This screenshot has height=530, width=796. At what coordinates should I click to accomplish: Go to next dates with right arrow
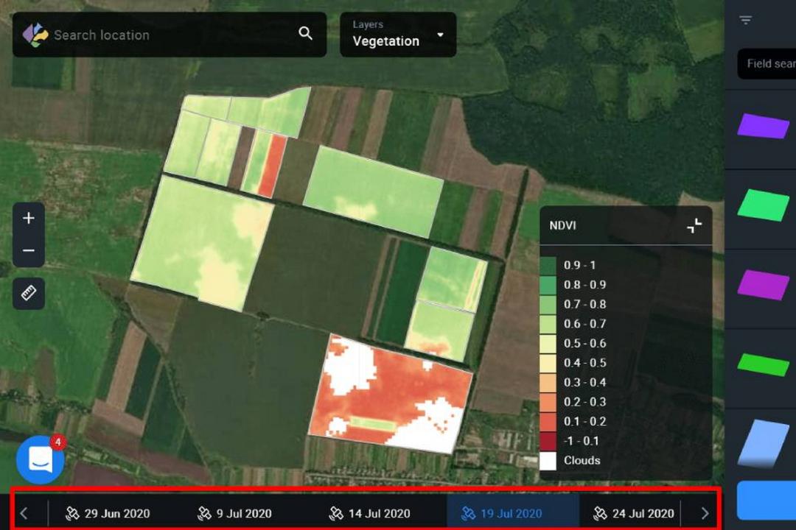click(705, 513)
